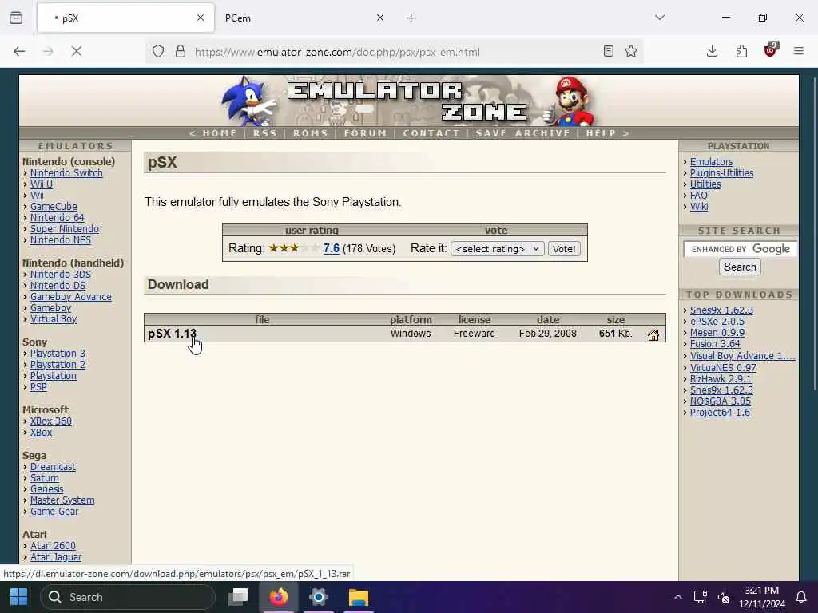This screenshot has width=818, height=613.
Task: Click the uBlock Origin extension icon
Action: pos(770,50)
